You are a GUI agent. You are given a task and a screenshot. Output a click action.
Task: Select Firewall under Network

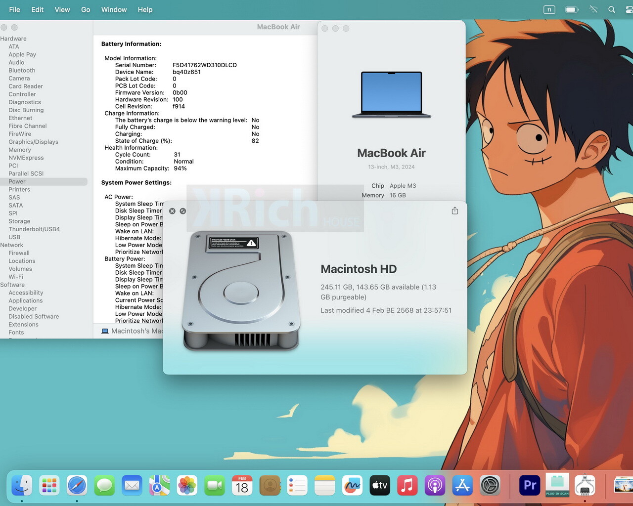19,253
